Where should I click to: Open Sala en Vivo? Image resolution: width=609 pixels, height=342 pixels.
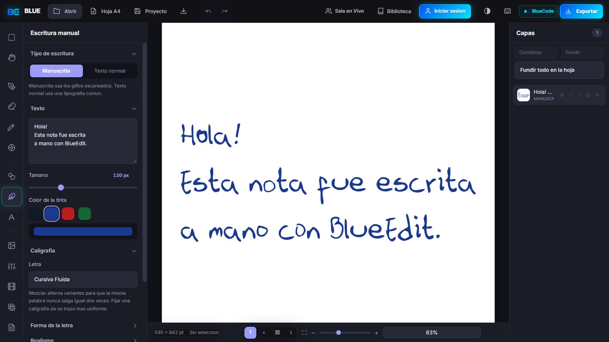tap(344, 11)
